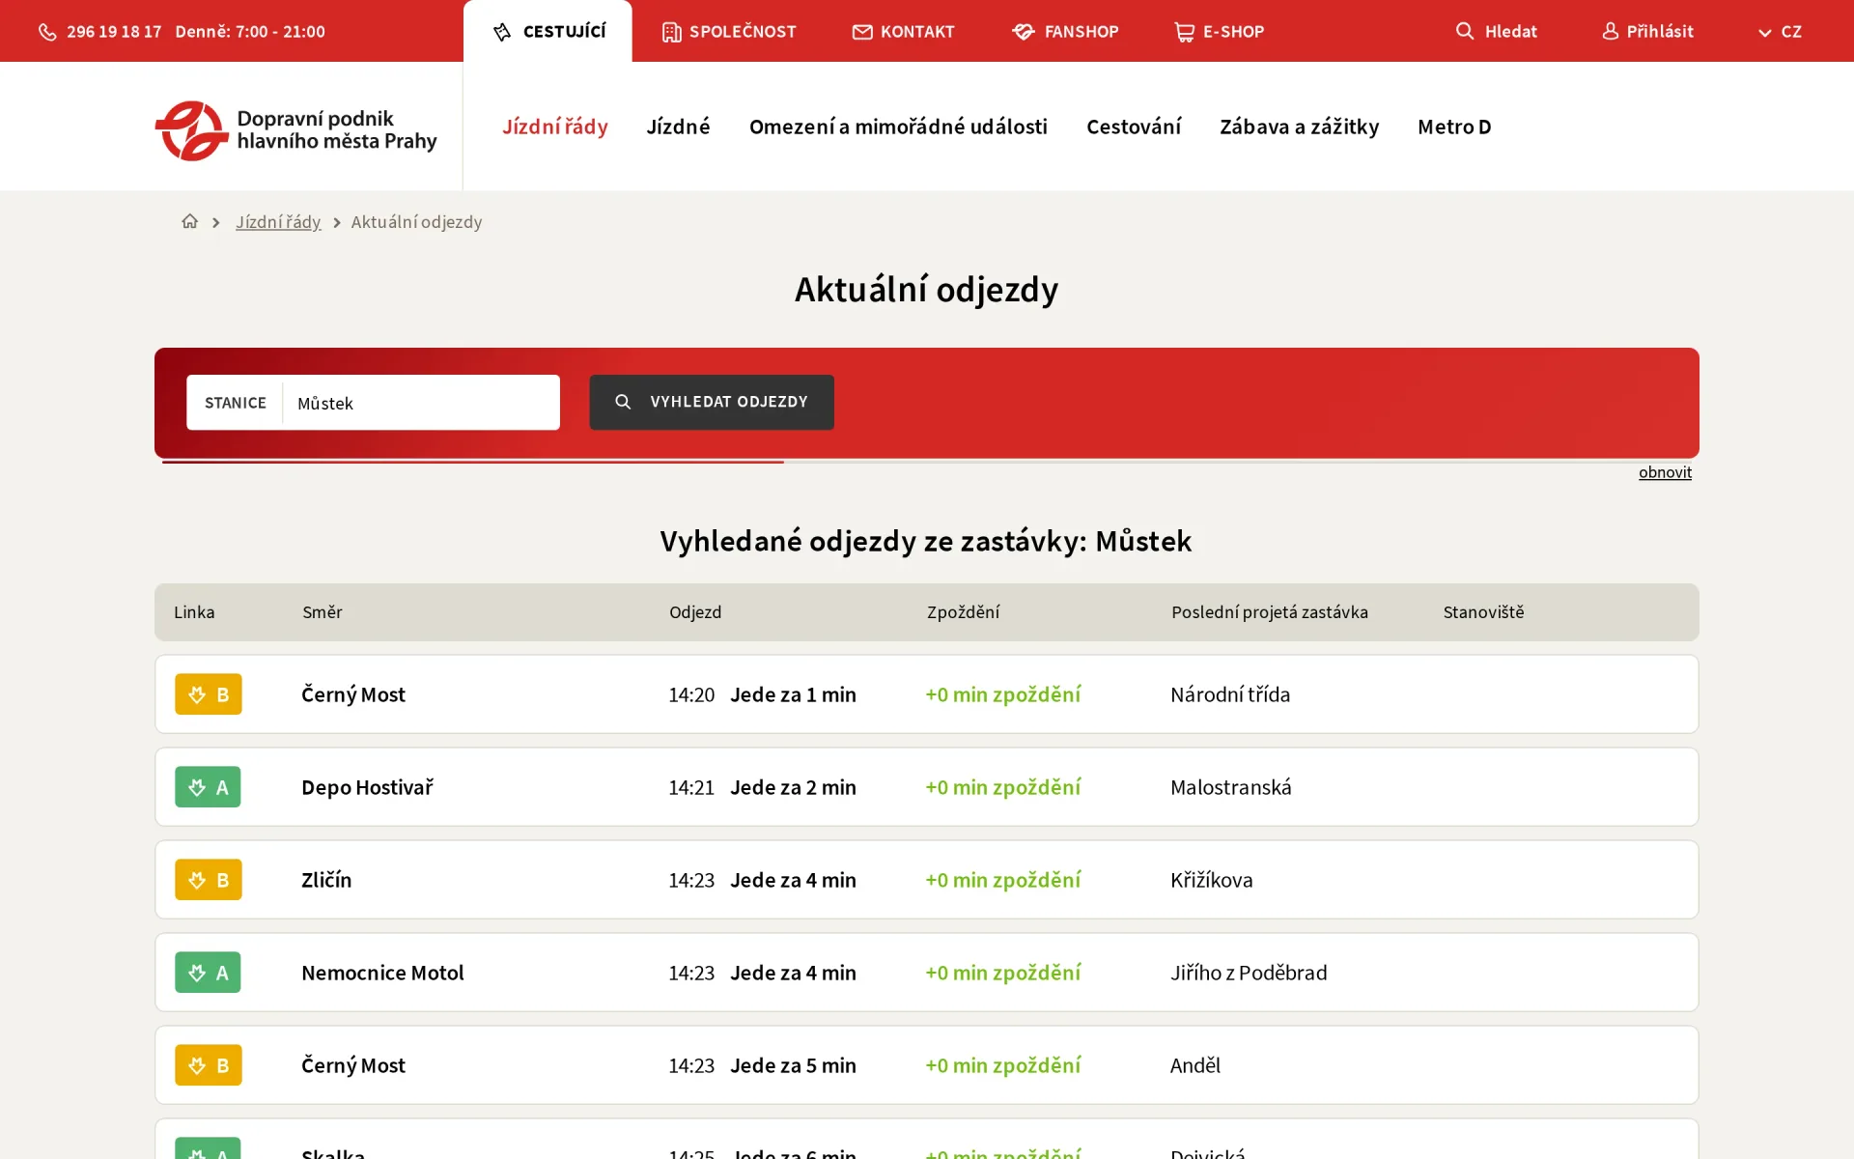Screen dimensions: 1854x1159
Task: Click the obnovit refresh link
Action: click(1665, 472)
